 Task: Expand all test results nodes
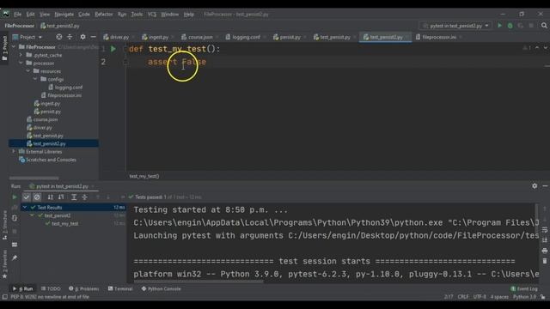(74, 197)
